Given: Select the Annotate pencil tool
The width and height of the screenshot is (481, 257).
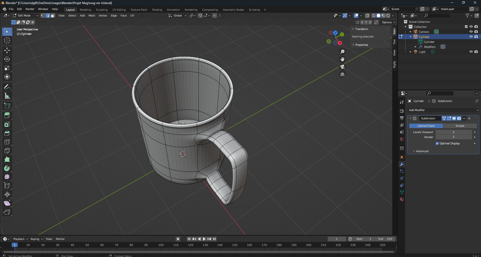Looking at the screenshot, I should click(7, 87).
